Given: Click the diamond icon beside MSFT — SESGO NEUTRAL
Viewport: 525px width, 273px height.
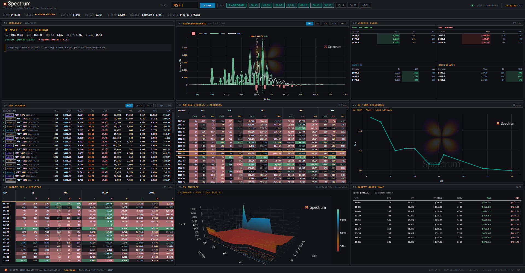Looking at the screenshot, I should [x=6, y=30].
